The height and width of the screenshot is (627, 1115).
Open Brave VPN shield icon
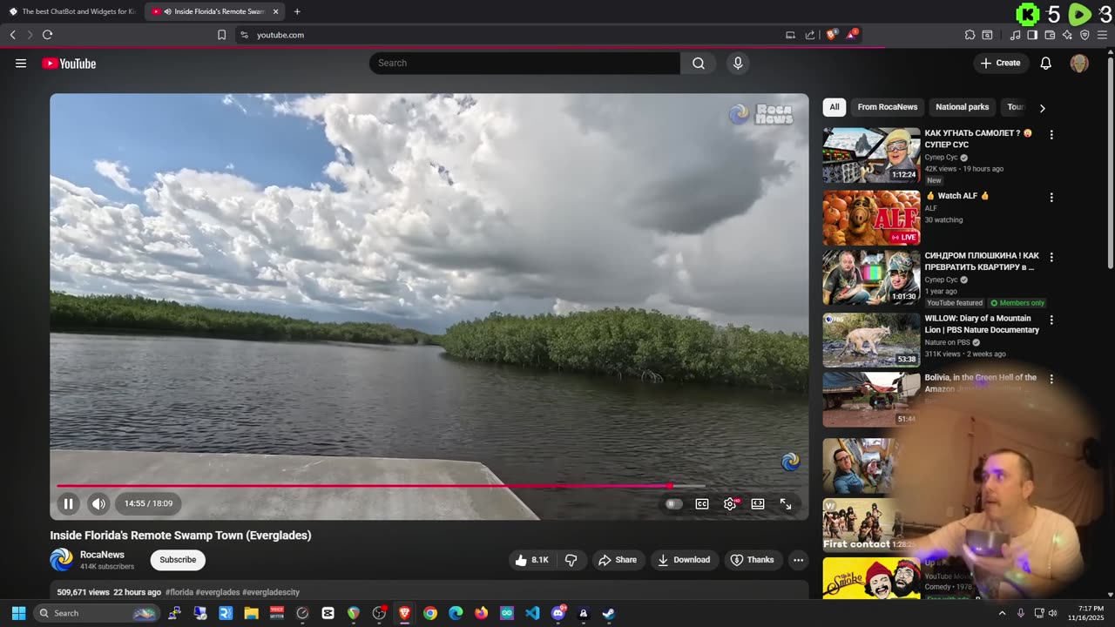(1085, 35)
